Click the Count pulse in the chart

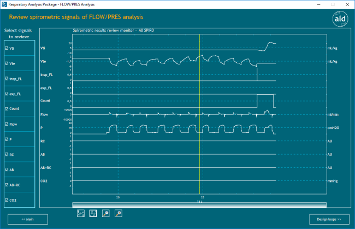[265, 95]
